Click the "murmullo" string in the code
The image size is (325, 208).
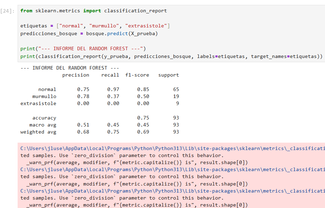104,26
